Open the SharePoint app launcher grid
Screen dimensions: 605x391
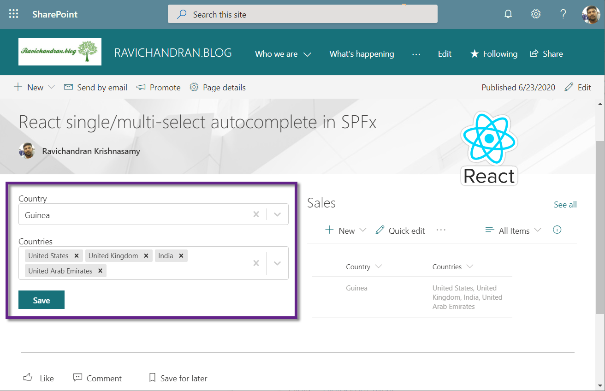tap(14, 14)
